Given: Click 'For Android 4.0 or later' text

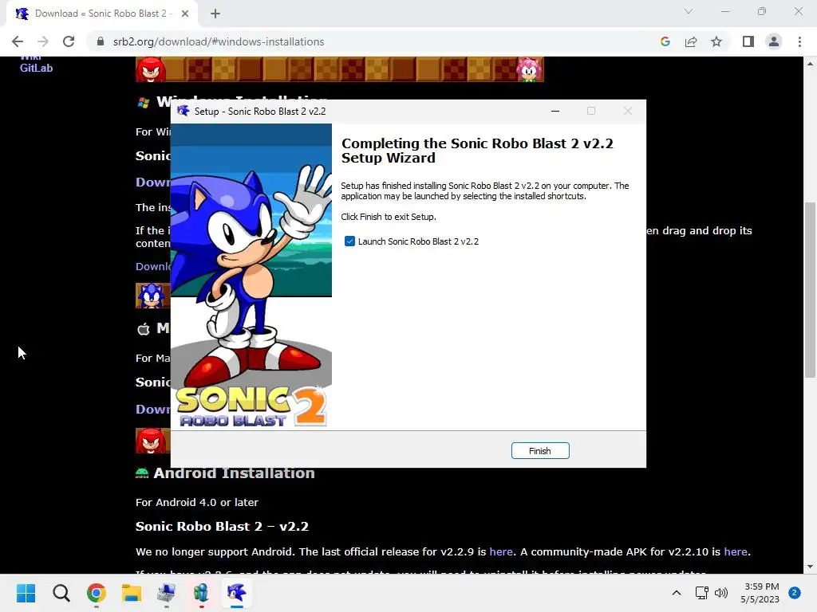Looking at the screenshot, I should coord(197,502).
